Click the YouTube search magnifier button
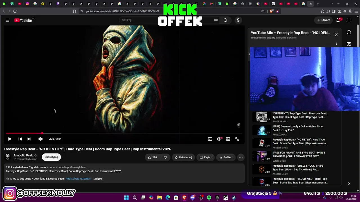The width and height of the screenshot is (360, 202). [x=226, y=20]
